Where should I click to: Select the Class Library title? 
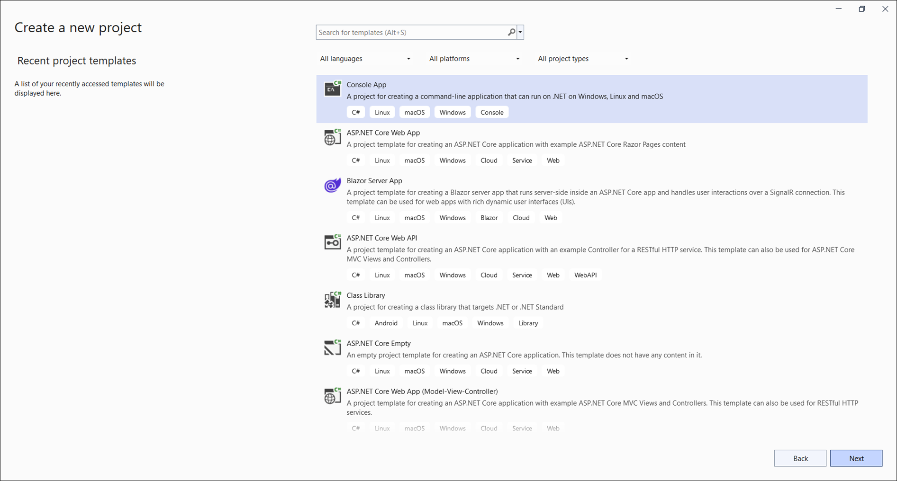coord(366,295)
